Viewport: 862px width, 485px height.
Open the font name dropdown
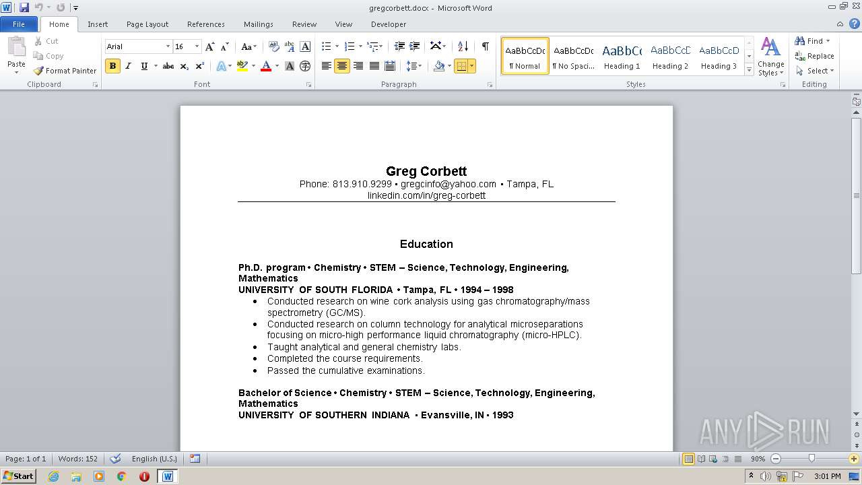(168, 46)
